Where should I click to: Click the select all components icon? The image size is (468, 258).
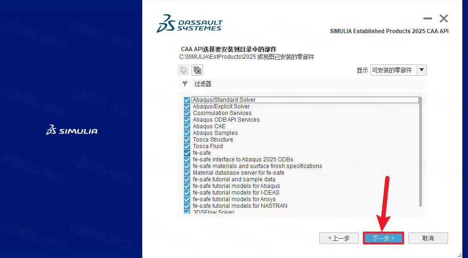(x=184, y=71)
